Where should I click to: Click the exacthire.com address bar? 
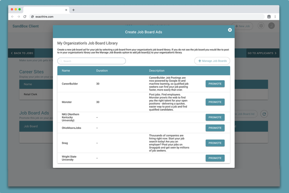point(147,17)
